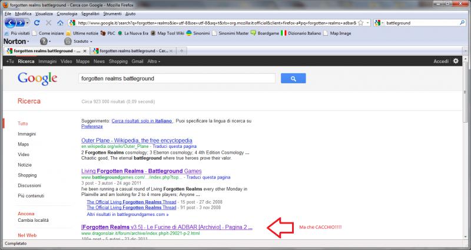This screenshot has height=250, width=471.
Task: Bookmark this page with the star icon
Action: pyautogui.click(x=360, y=23)
